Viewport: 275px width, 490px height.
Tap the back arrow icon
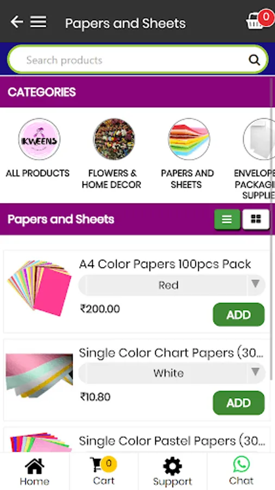coord(16,22)
